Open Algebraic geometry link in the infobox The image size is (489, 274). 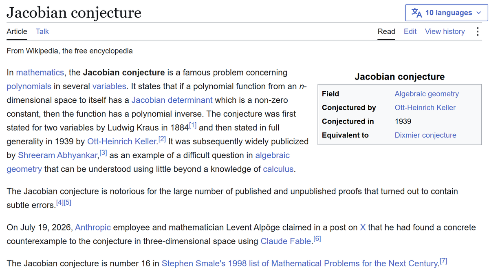(427, 94)
